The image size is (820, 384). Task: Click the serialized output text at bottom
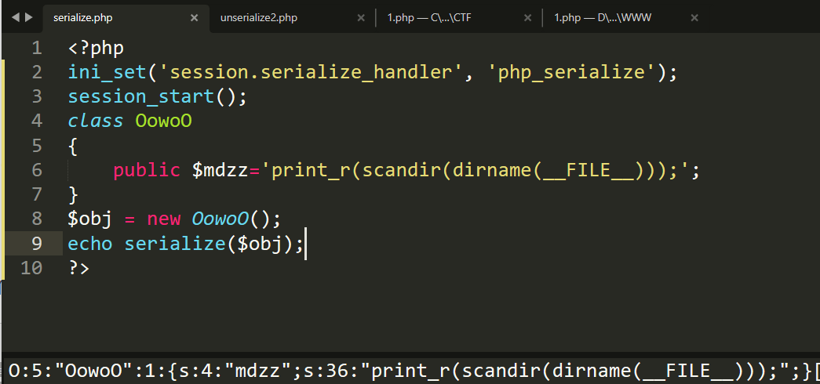tap(411, 371)
